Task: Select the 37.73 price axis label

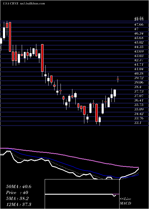Action: coord(139,91)
